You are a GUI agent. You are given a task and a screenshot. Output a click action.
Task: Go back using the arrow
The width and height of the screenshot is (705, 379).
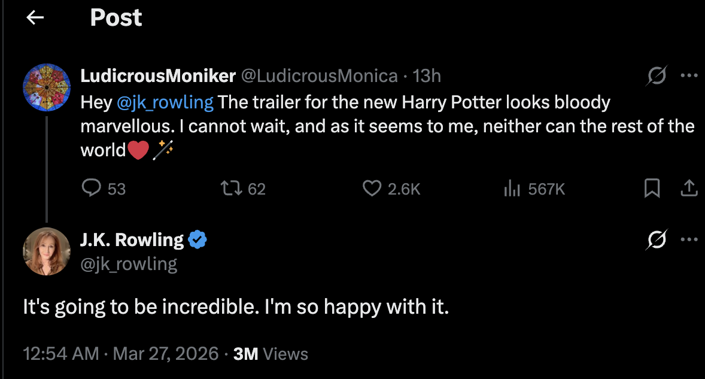(x=34, y=17)
